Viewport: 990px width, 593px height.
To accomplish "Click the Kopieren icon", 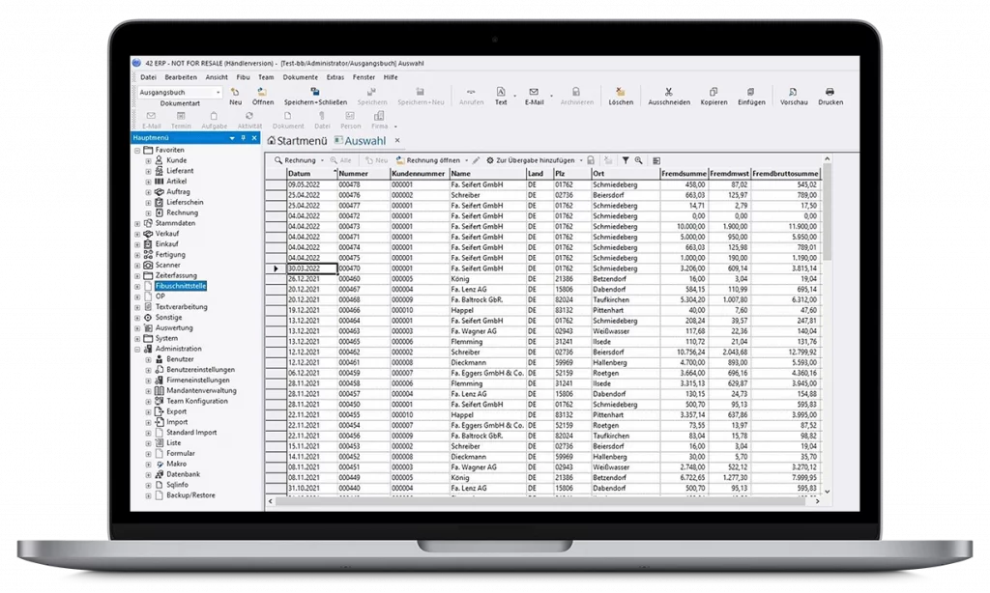I will click(713, 92).
